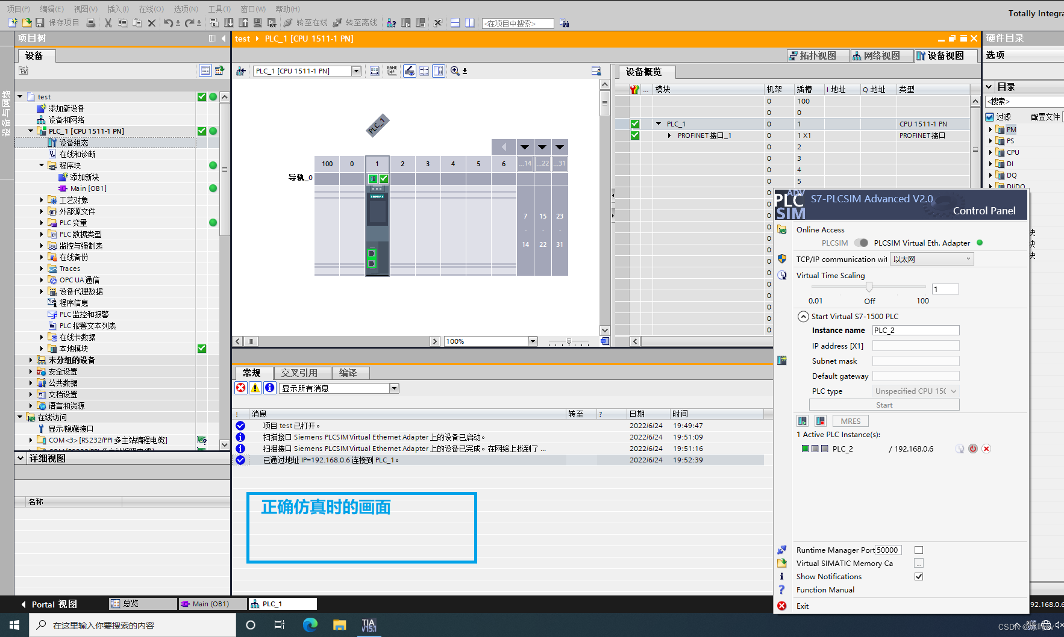Expand the PLC 变量 tree node

[42, 223]
